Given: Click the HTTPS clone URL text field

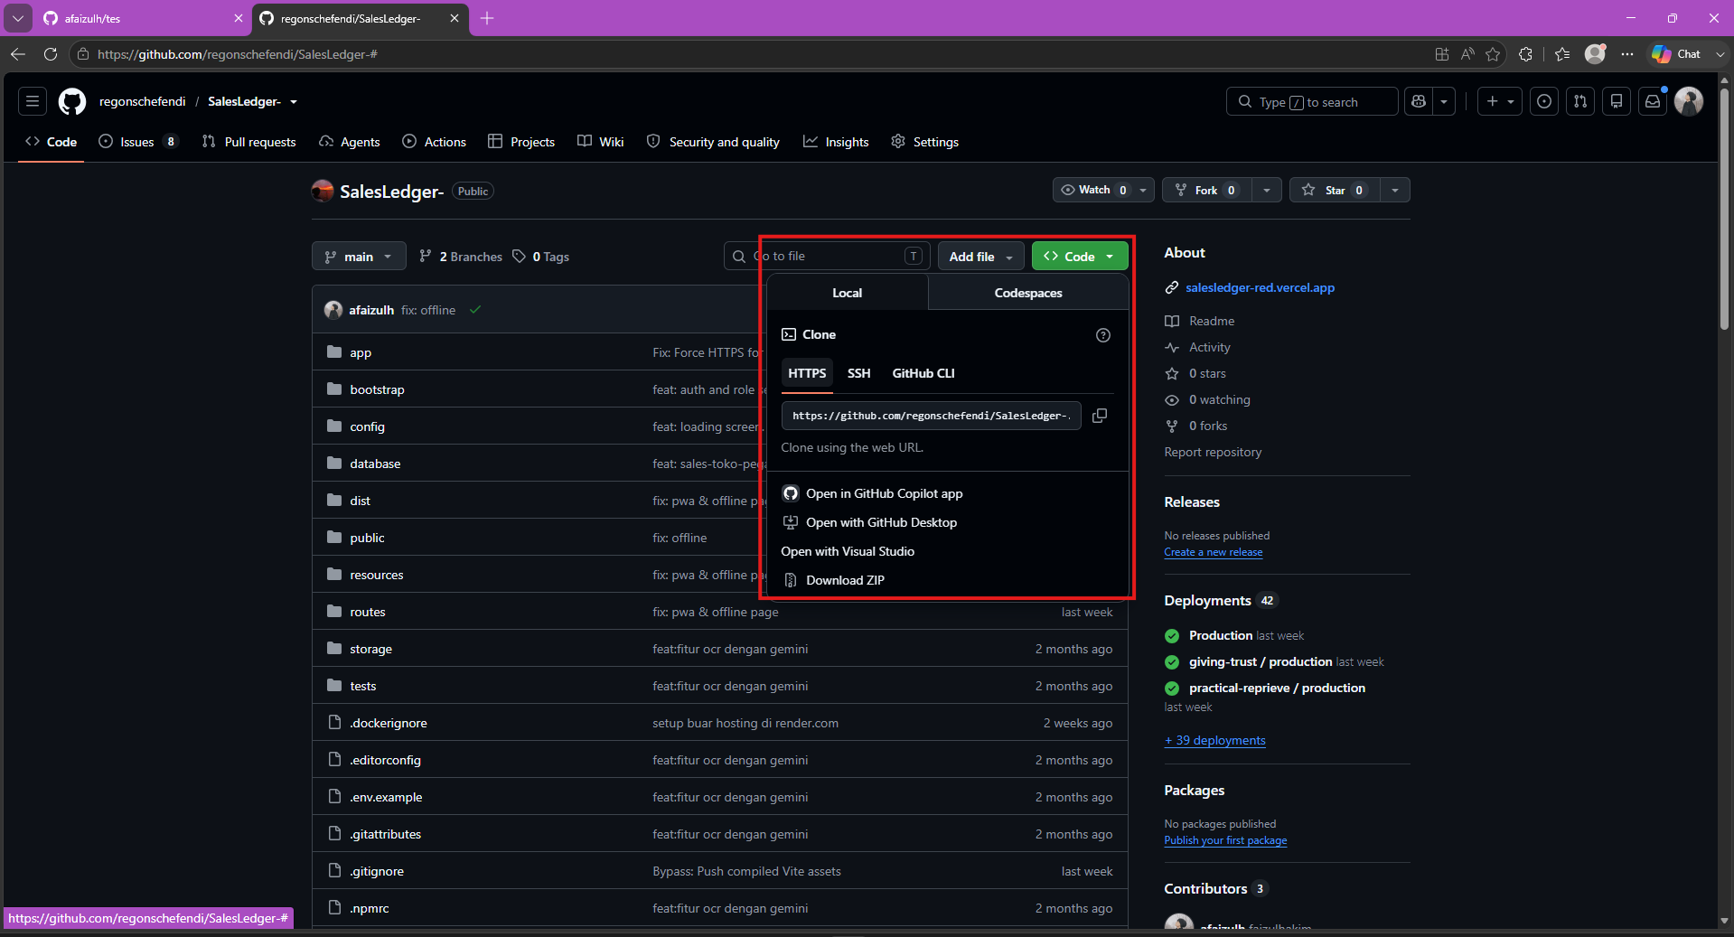Looking at the screenshot, I should tap(931, 416).
